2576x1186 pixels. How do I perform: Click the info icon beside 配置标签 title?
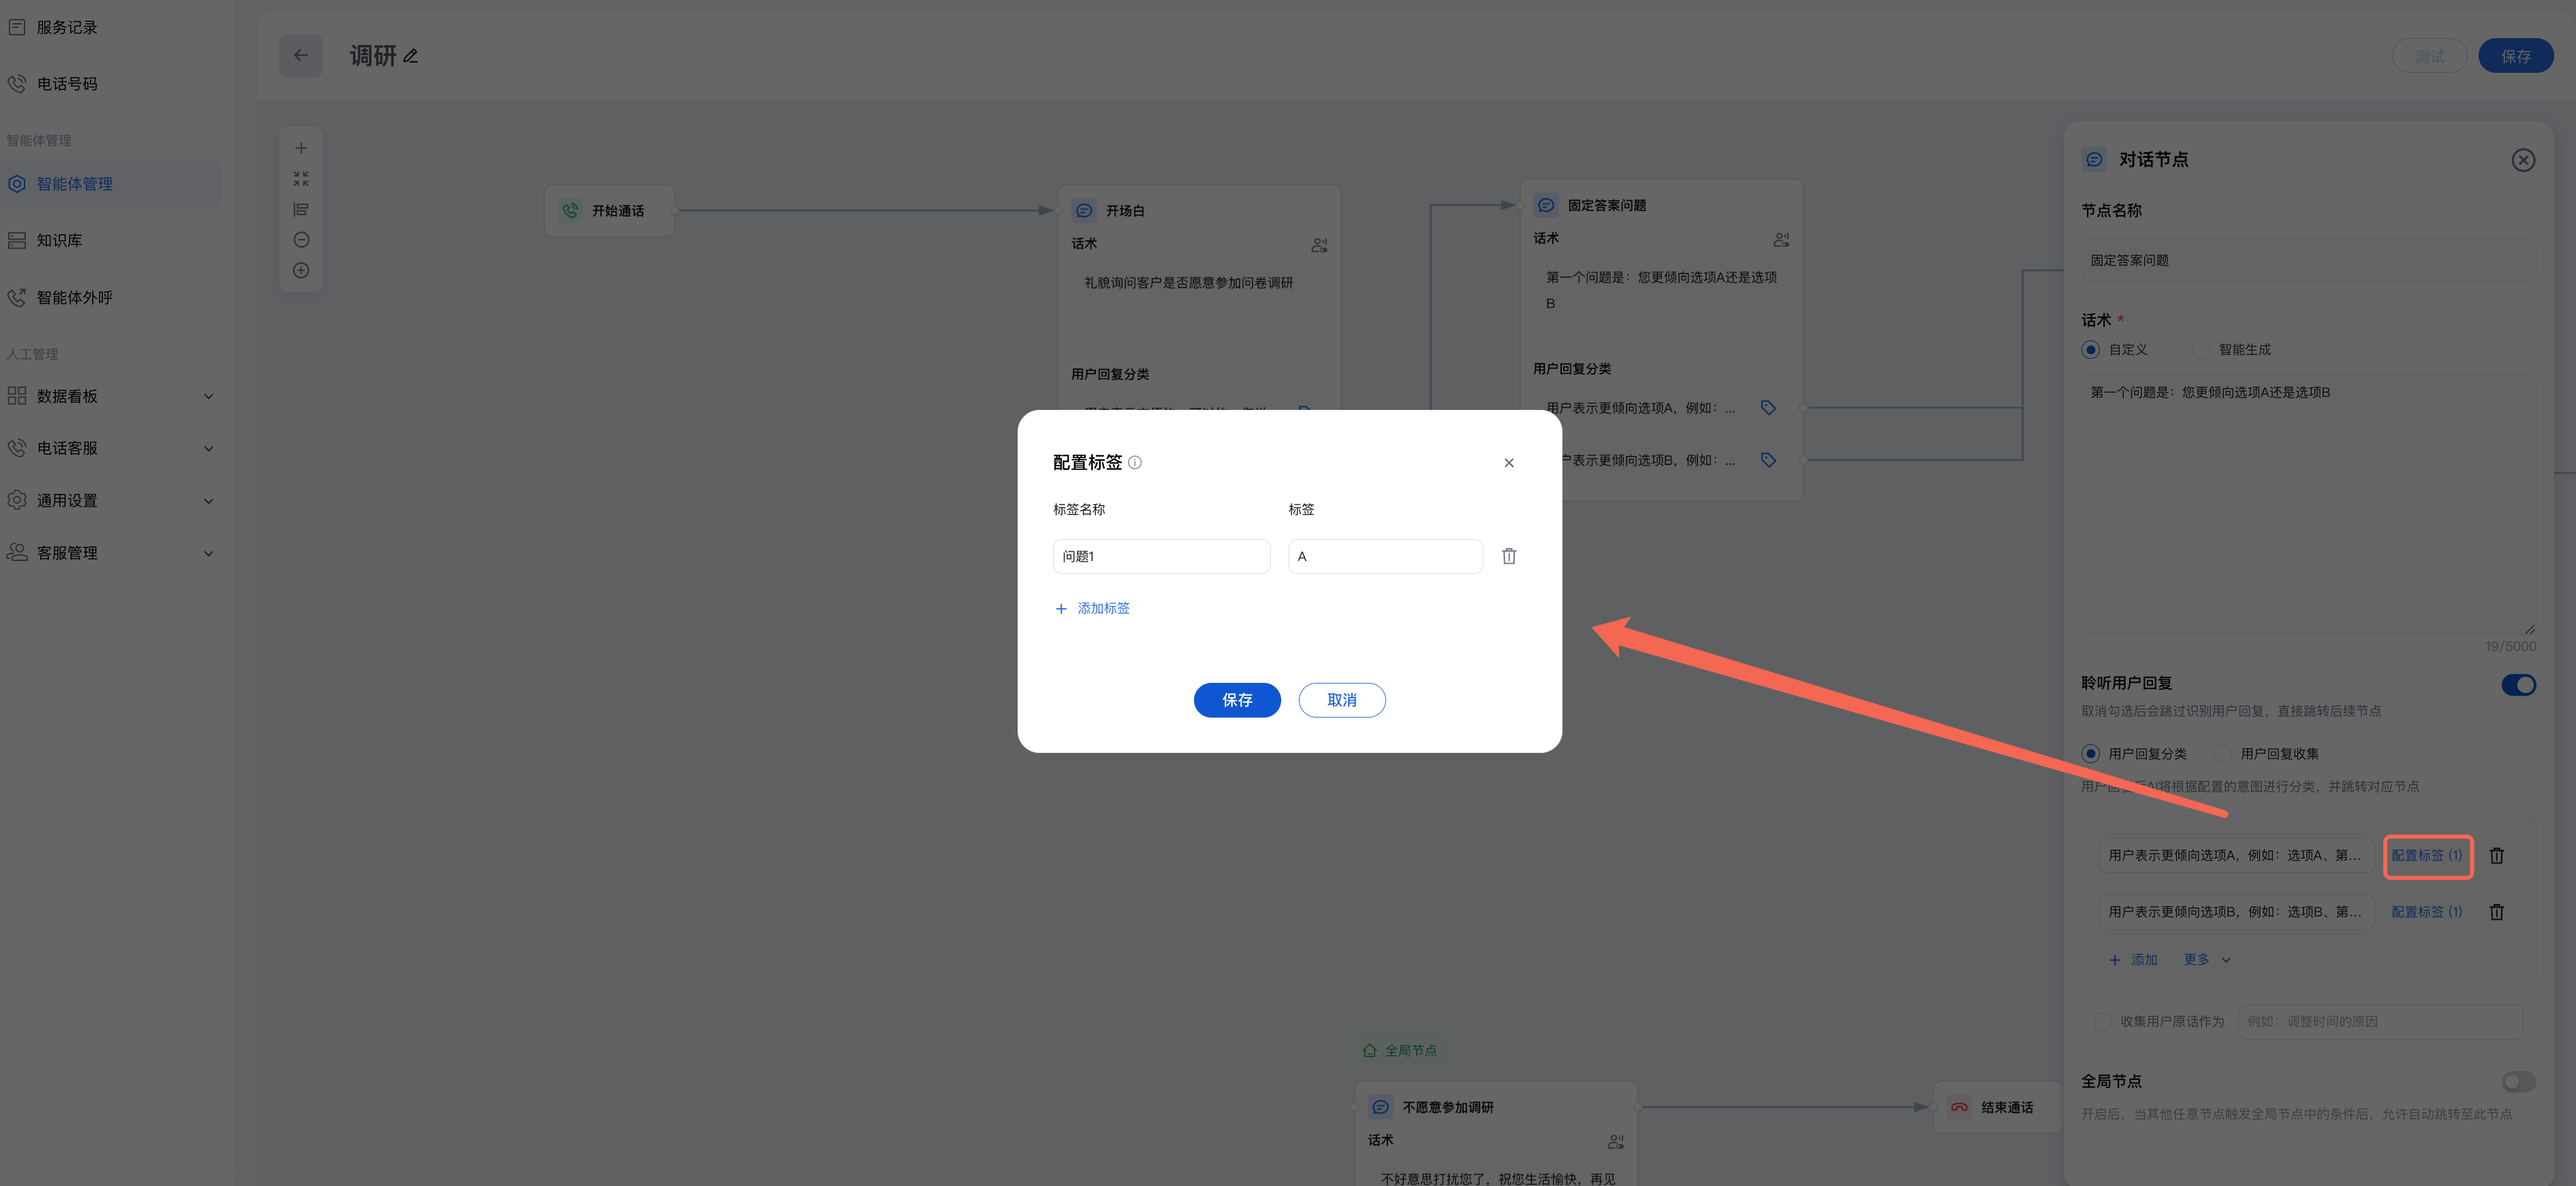pyautogui.click(x=1134, y=462)
